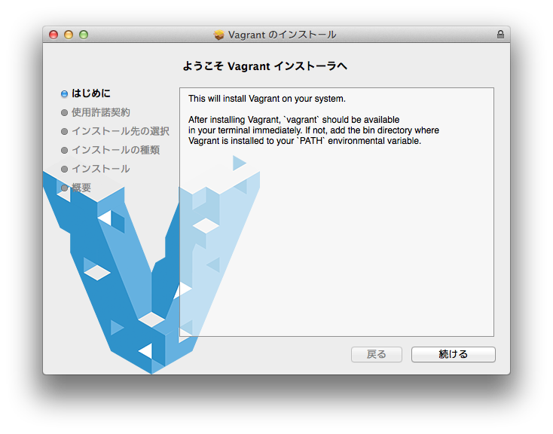Select the インストールの種類 step in sidebar
Viewport: 553px width, 434px height.
tap(115, 150)
